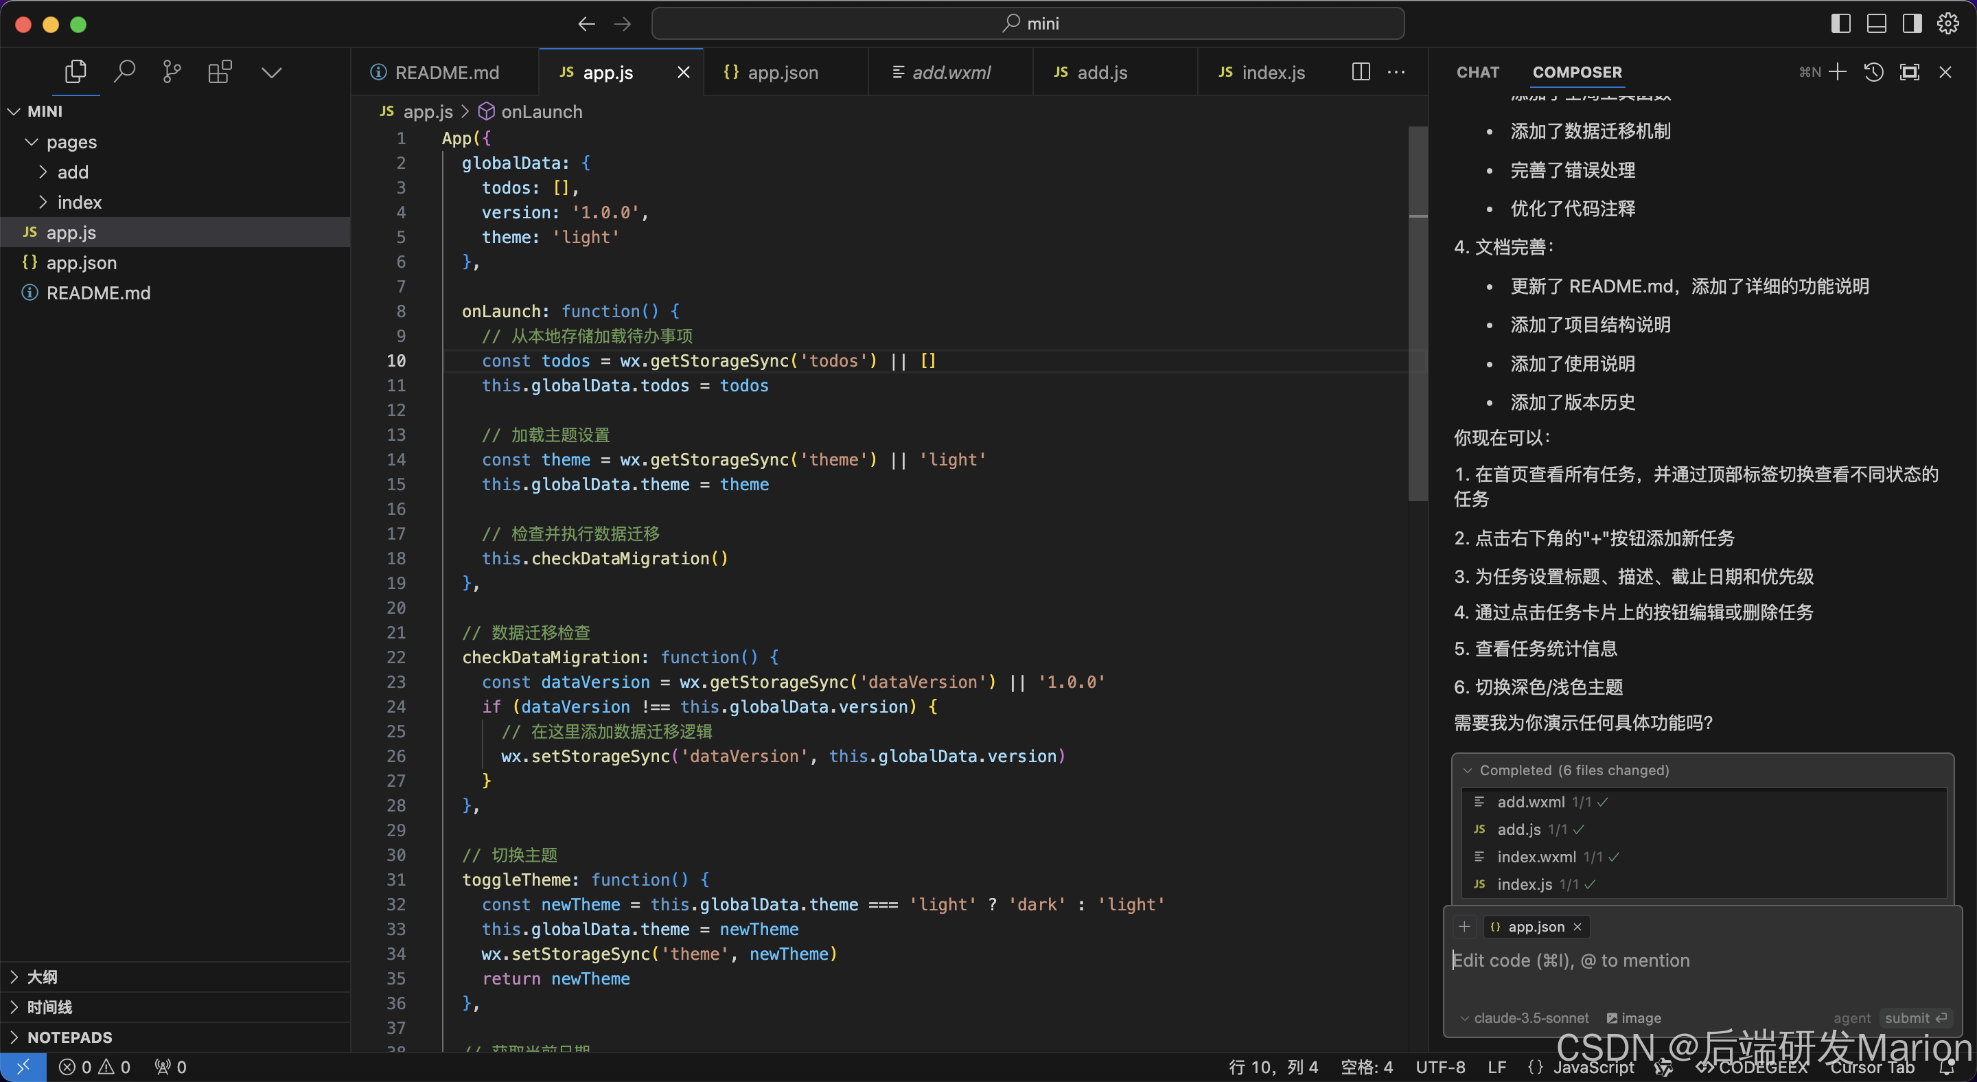Open the ports forwarded status item
The height and width of the screenshot is (1082, 1977).
170,1067
